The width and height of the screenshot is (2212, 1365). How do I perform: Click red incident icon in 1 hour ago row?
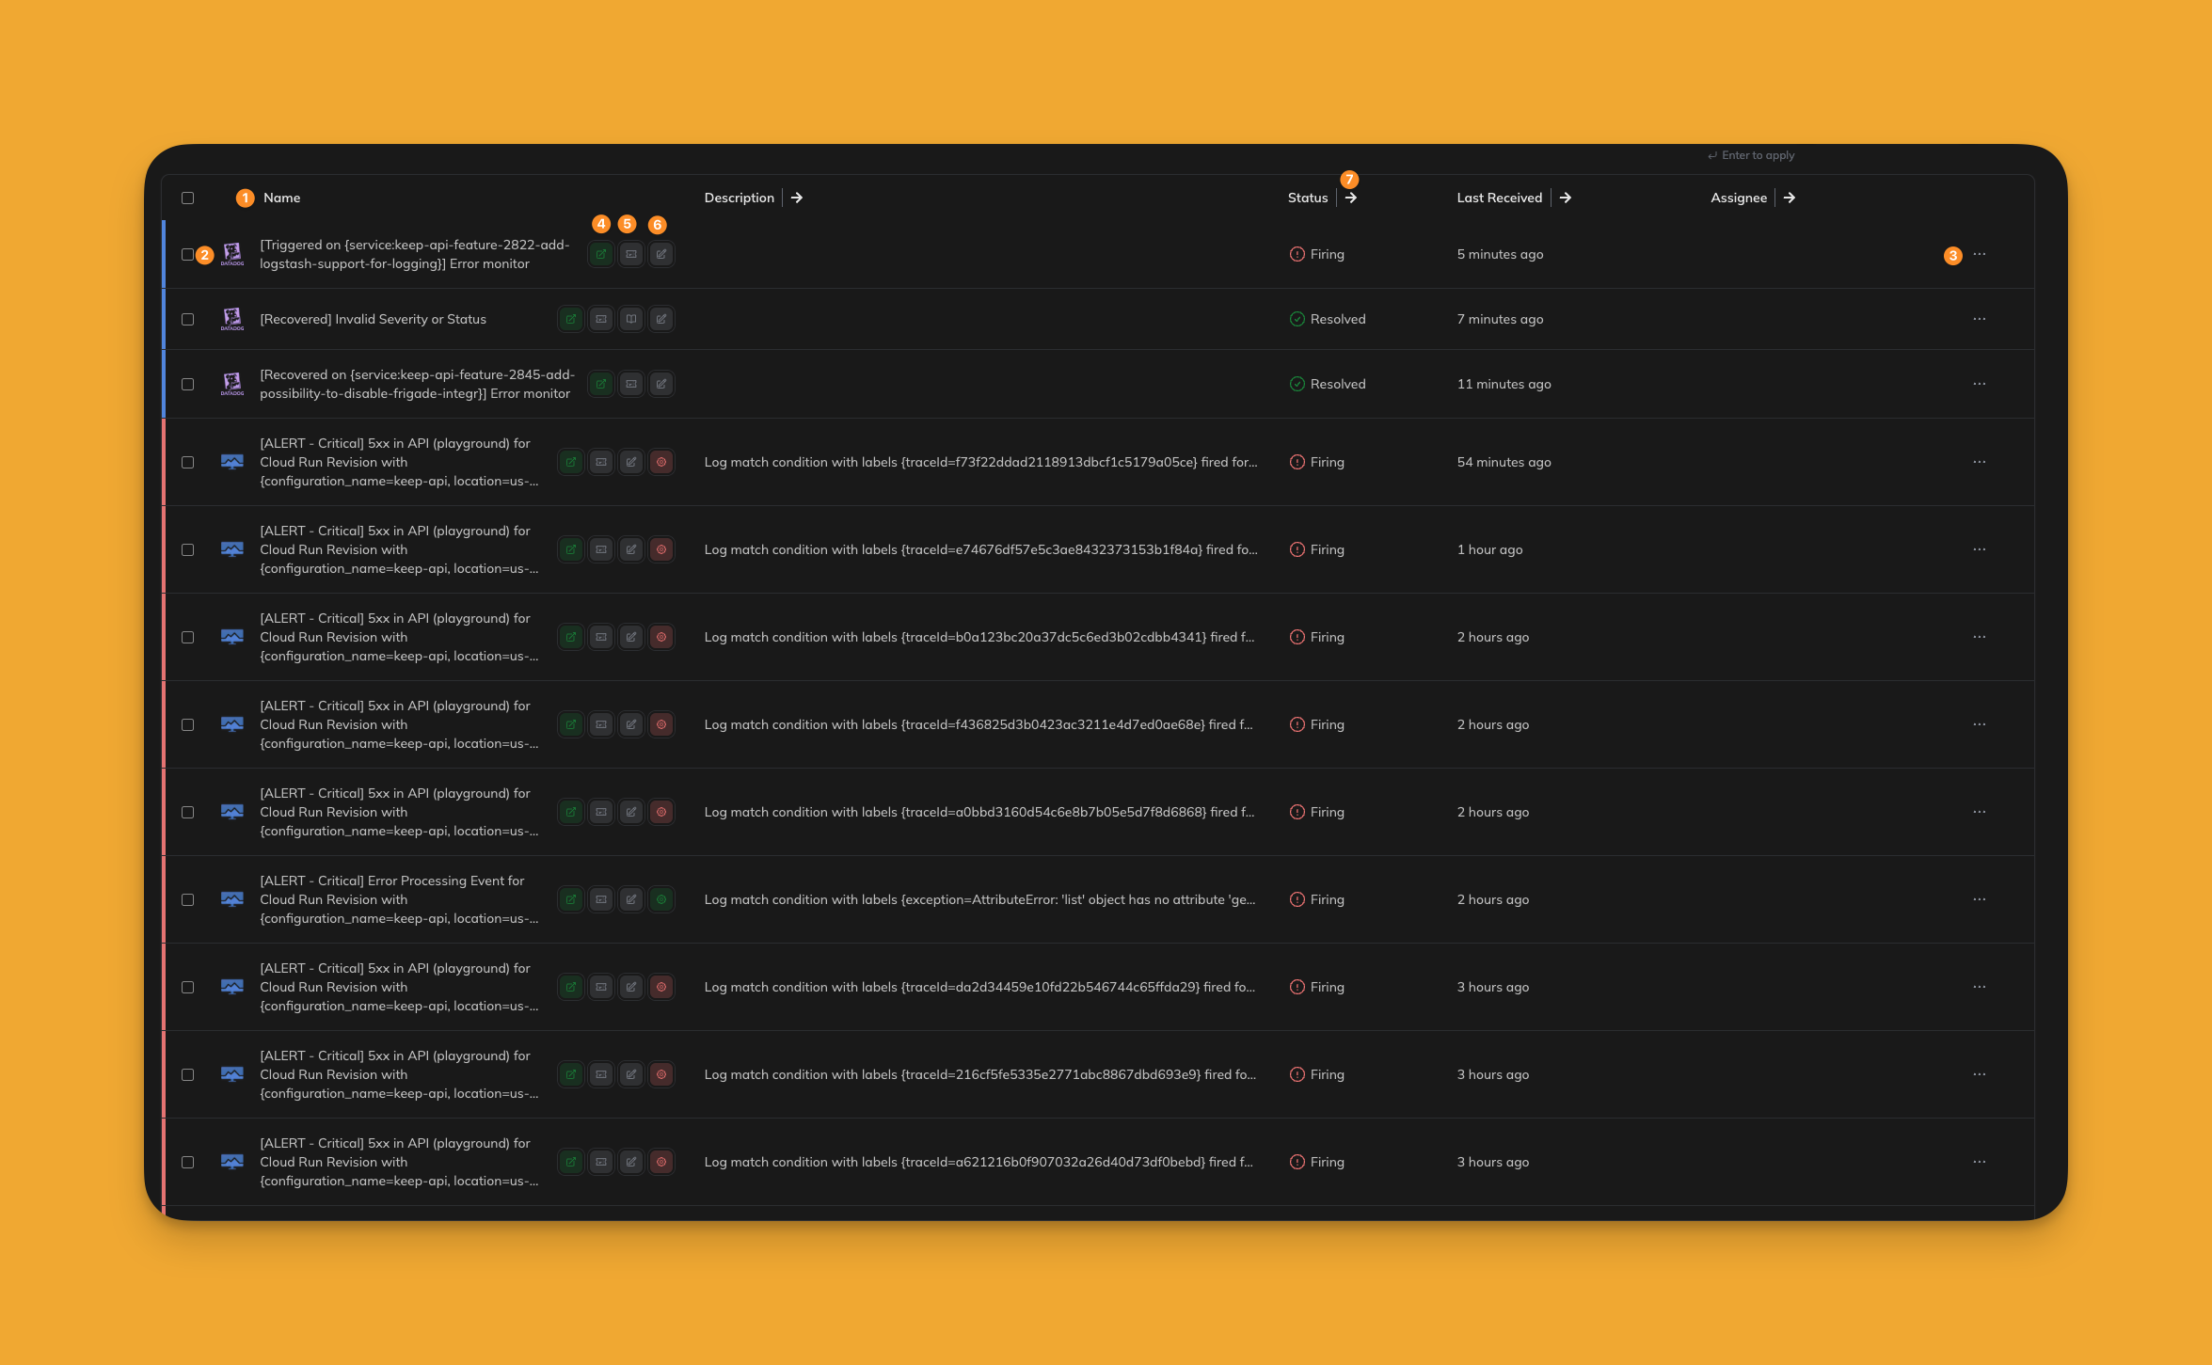coord(660,549)
